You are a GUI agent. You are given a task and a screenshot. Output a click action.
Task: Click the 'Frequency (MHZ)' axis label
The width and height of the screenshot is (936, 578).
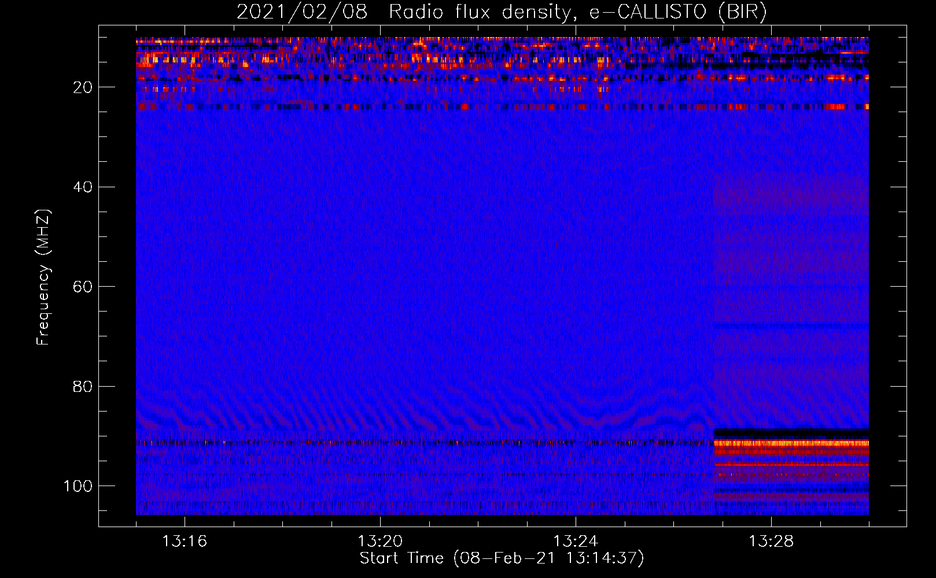tap(43, 277)
